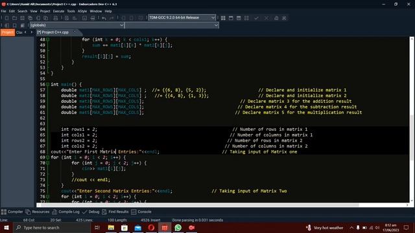The height and width of the screenshot is (233, 415).
Task: Open the Resources bottom panel tab
Action: click(38, 212)
